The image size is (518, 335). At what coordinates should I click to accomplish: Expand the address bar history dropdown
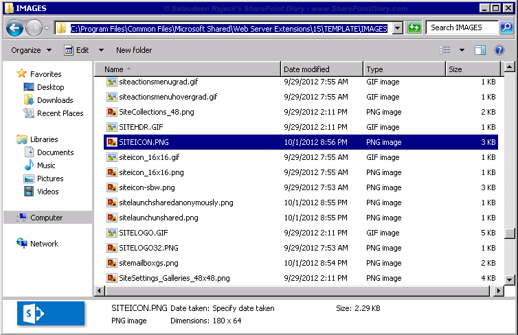point(398,28)
